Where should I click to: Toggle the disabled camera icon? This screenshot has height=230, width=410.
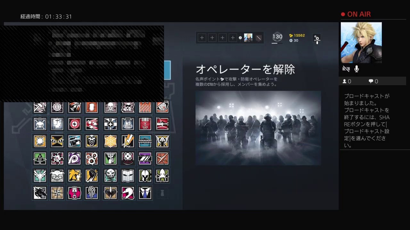[346, 69]
